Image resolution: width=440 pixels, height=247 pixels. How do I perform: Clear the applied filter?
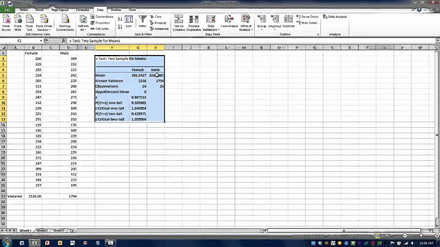[156, 17]
